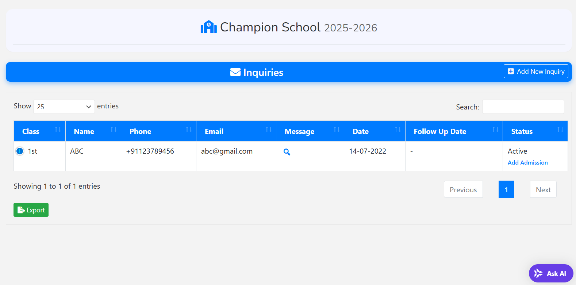Sort table by Class column
Image resolution: width=576 pixels, height=285 pixels.
(39, 131)
